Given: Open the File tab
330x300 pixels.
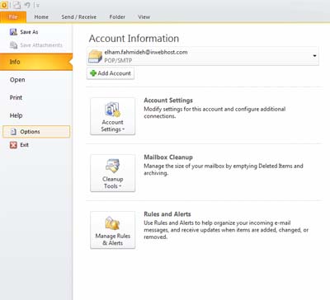Looking at the screenshot, I should click(13, 17).
